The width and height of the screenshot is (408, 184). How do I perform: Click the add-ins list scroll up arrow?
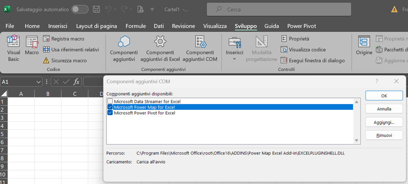(x=357, y=102)
